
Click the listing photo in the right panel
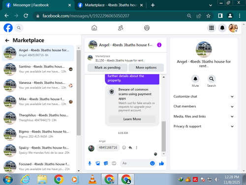click(204, 49)
